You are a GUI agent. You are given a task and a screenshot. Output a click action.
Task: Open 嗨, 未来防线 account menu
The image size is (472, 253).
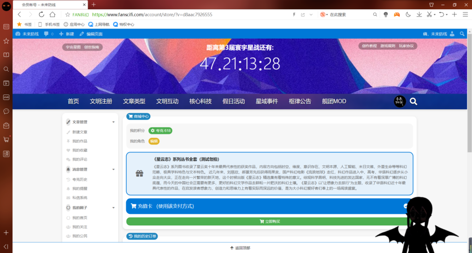coord(439,34)
